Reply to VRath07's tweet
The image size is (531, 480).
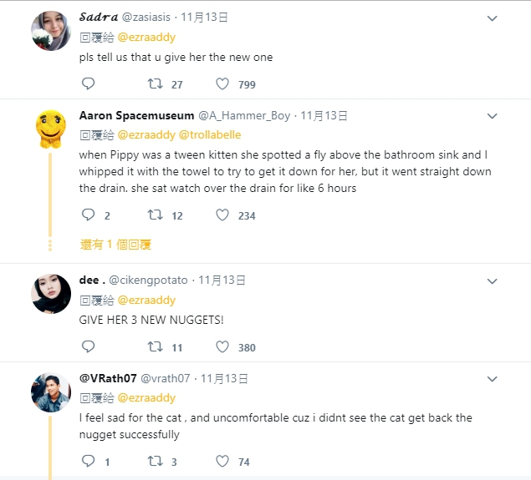89,461
